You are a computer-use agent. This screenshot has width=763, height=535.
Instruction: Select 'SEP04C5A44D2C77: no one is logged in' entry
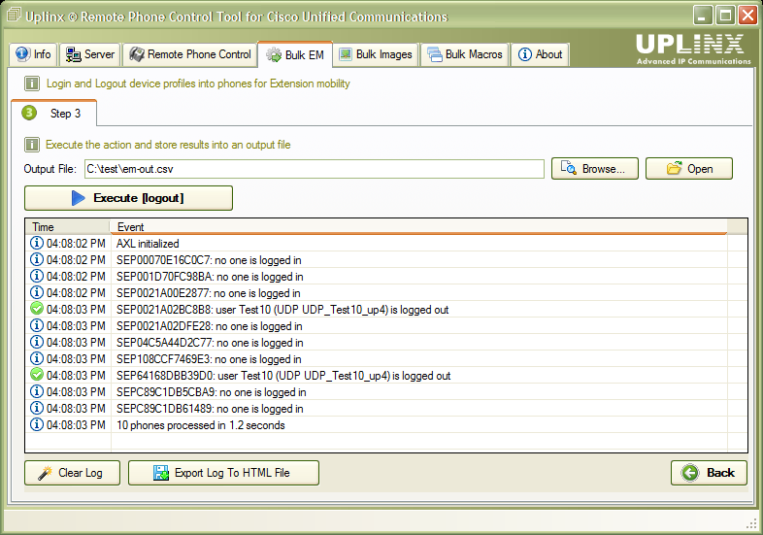pyautogui.click(x=210, y=343)
